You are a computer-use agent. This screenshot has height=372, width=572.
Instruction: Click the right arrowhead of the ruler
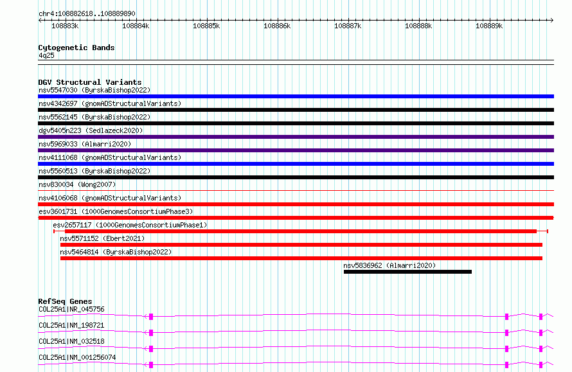click(552, 20)
